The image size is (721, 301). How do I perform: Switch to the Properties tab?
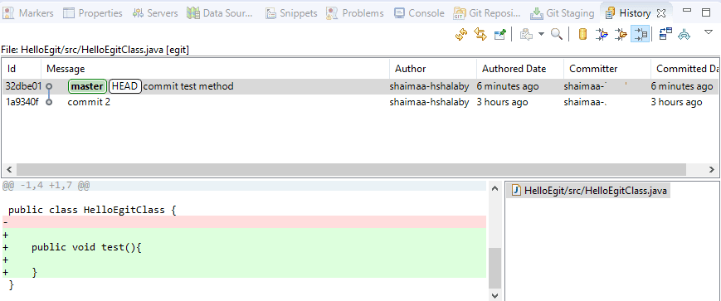[x=92, y=13]
